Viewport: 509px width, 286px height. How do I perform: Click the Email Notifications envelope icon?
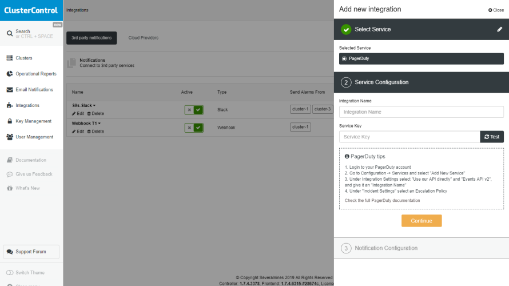[x=10, y=90]
